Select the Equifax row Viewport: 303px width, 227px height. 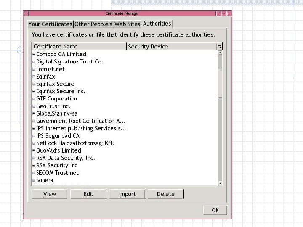click(125, 77)
